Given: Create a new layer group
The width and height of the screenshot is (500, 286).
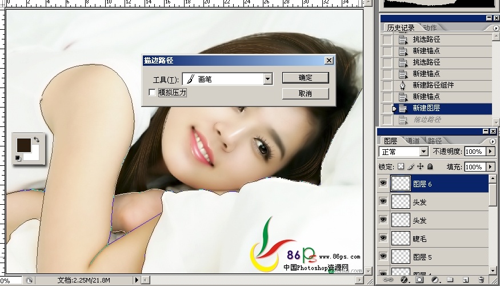Looking at the screenshot, I should (x=450, y=280).
